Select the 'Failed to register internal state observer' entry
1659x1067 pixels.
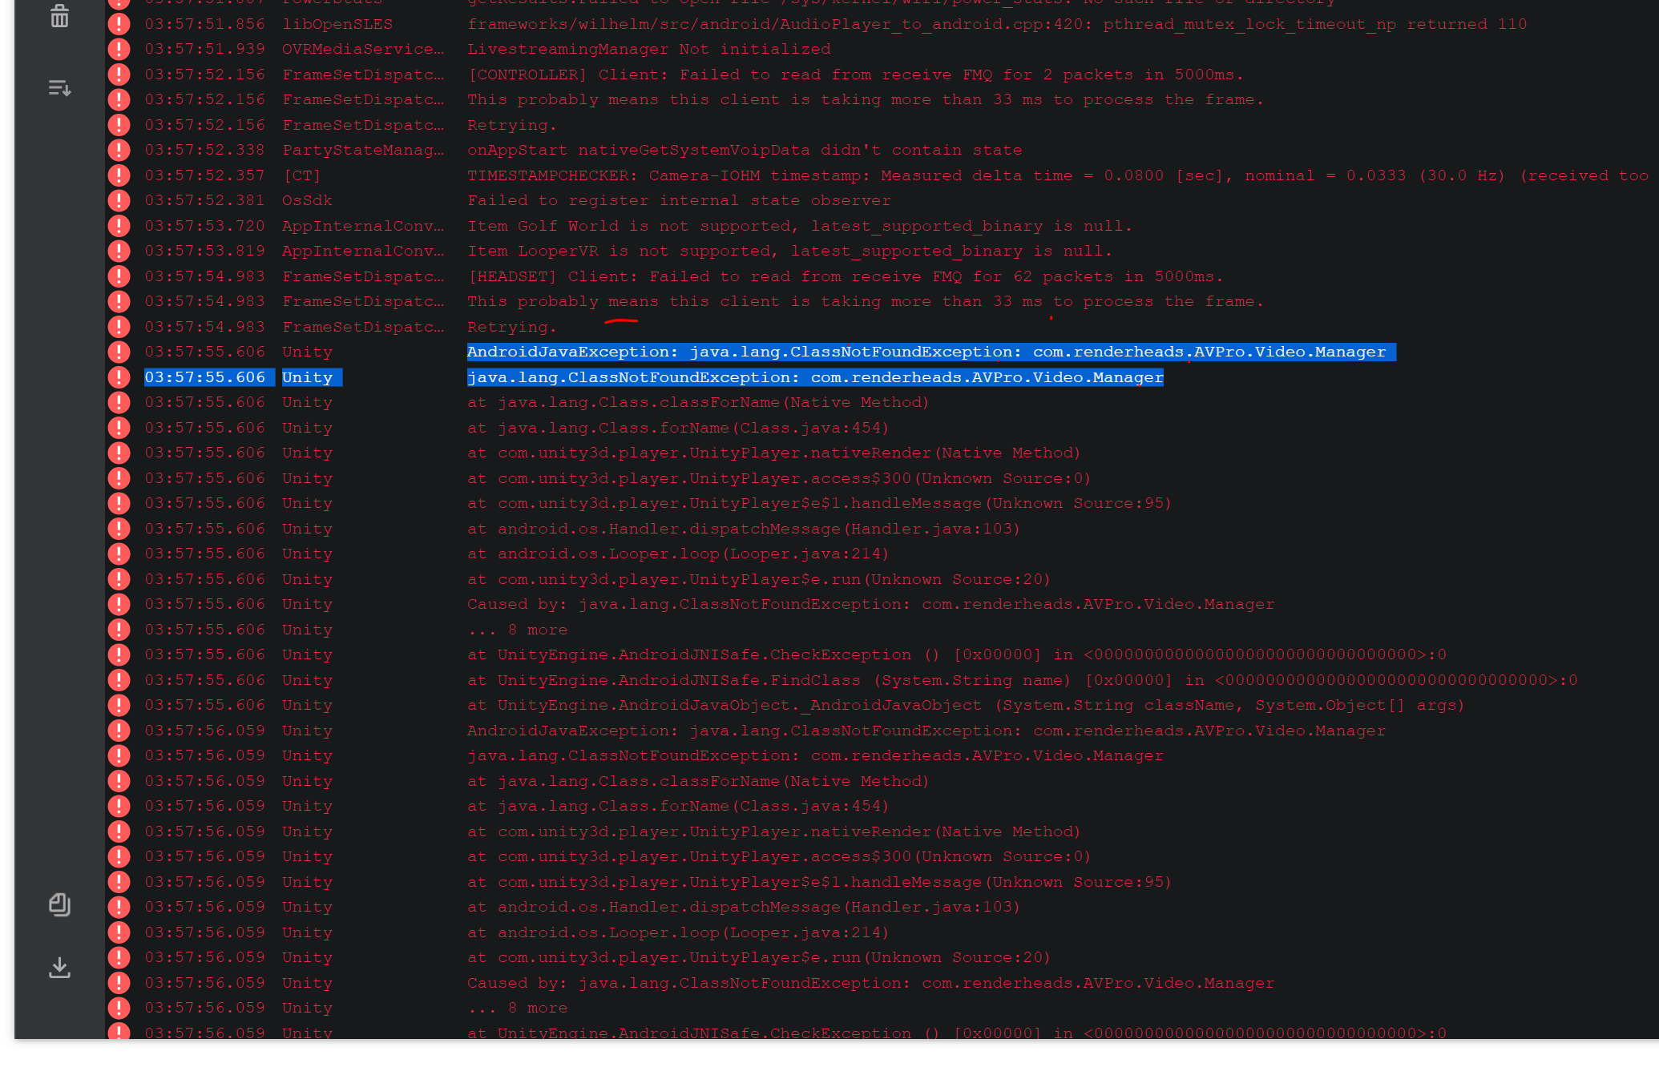coord(678,199)
